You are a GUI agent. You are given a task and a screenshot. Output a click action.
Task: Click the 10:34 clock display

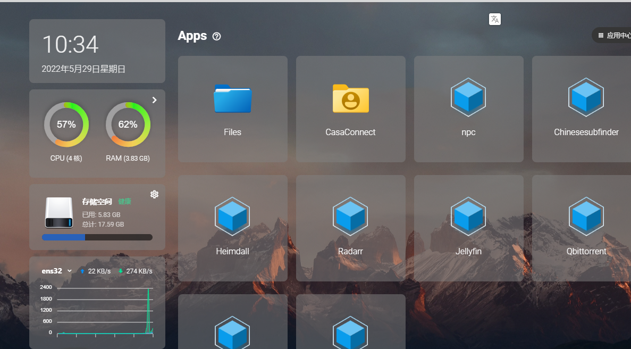coord(70,44)
